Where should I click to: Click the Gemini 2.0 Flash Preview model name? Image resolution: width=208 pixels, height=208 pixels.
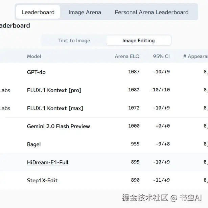[x=59, y=126]
